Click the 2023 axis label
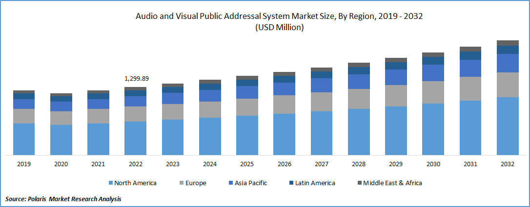 pos(173,164)
